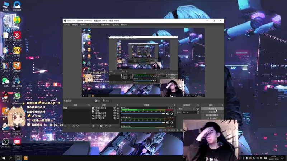Remove the selected source with the Sources minus icon

point(97,126)
